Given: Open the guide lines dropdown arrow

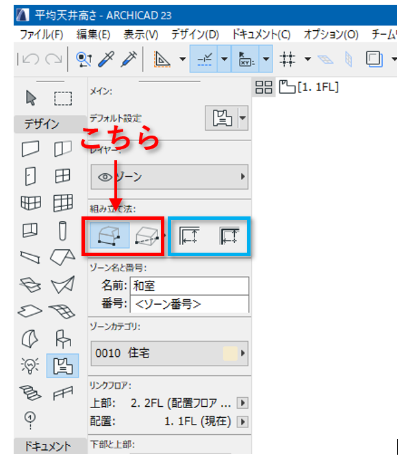Looking at the screenshot, I should [x=225, y=59].
